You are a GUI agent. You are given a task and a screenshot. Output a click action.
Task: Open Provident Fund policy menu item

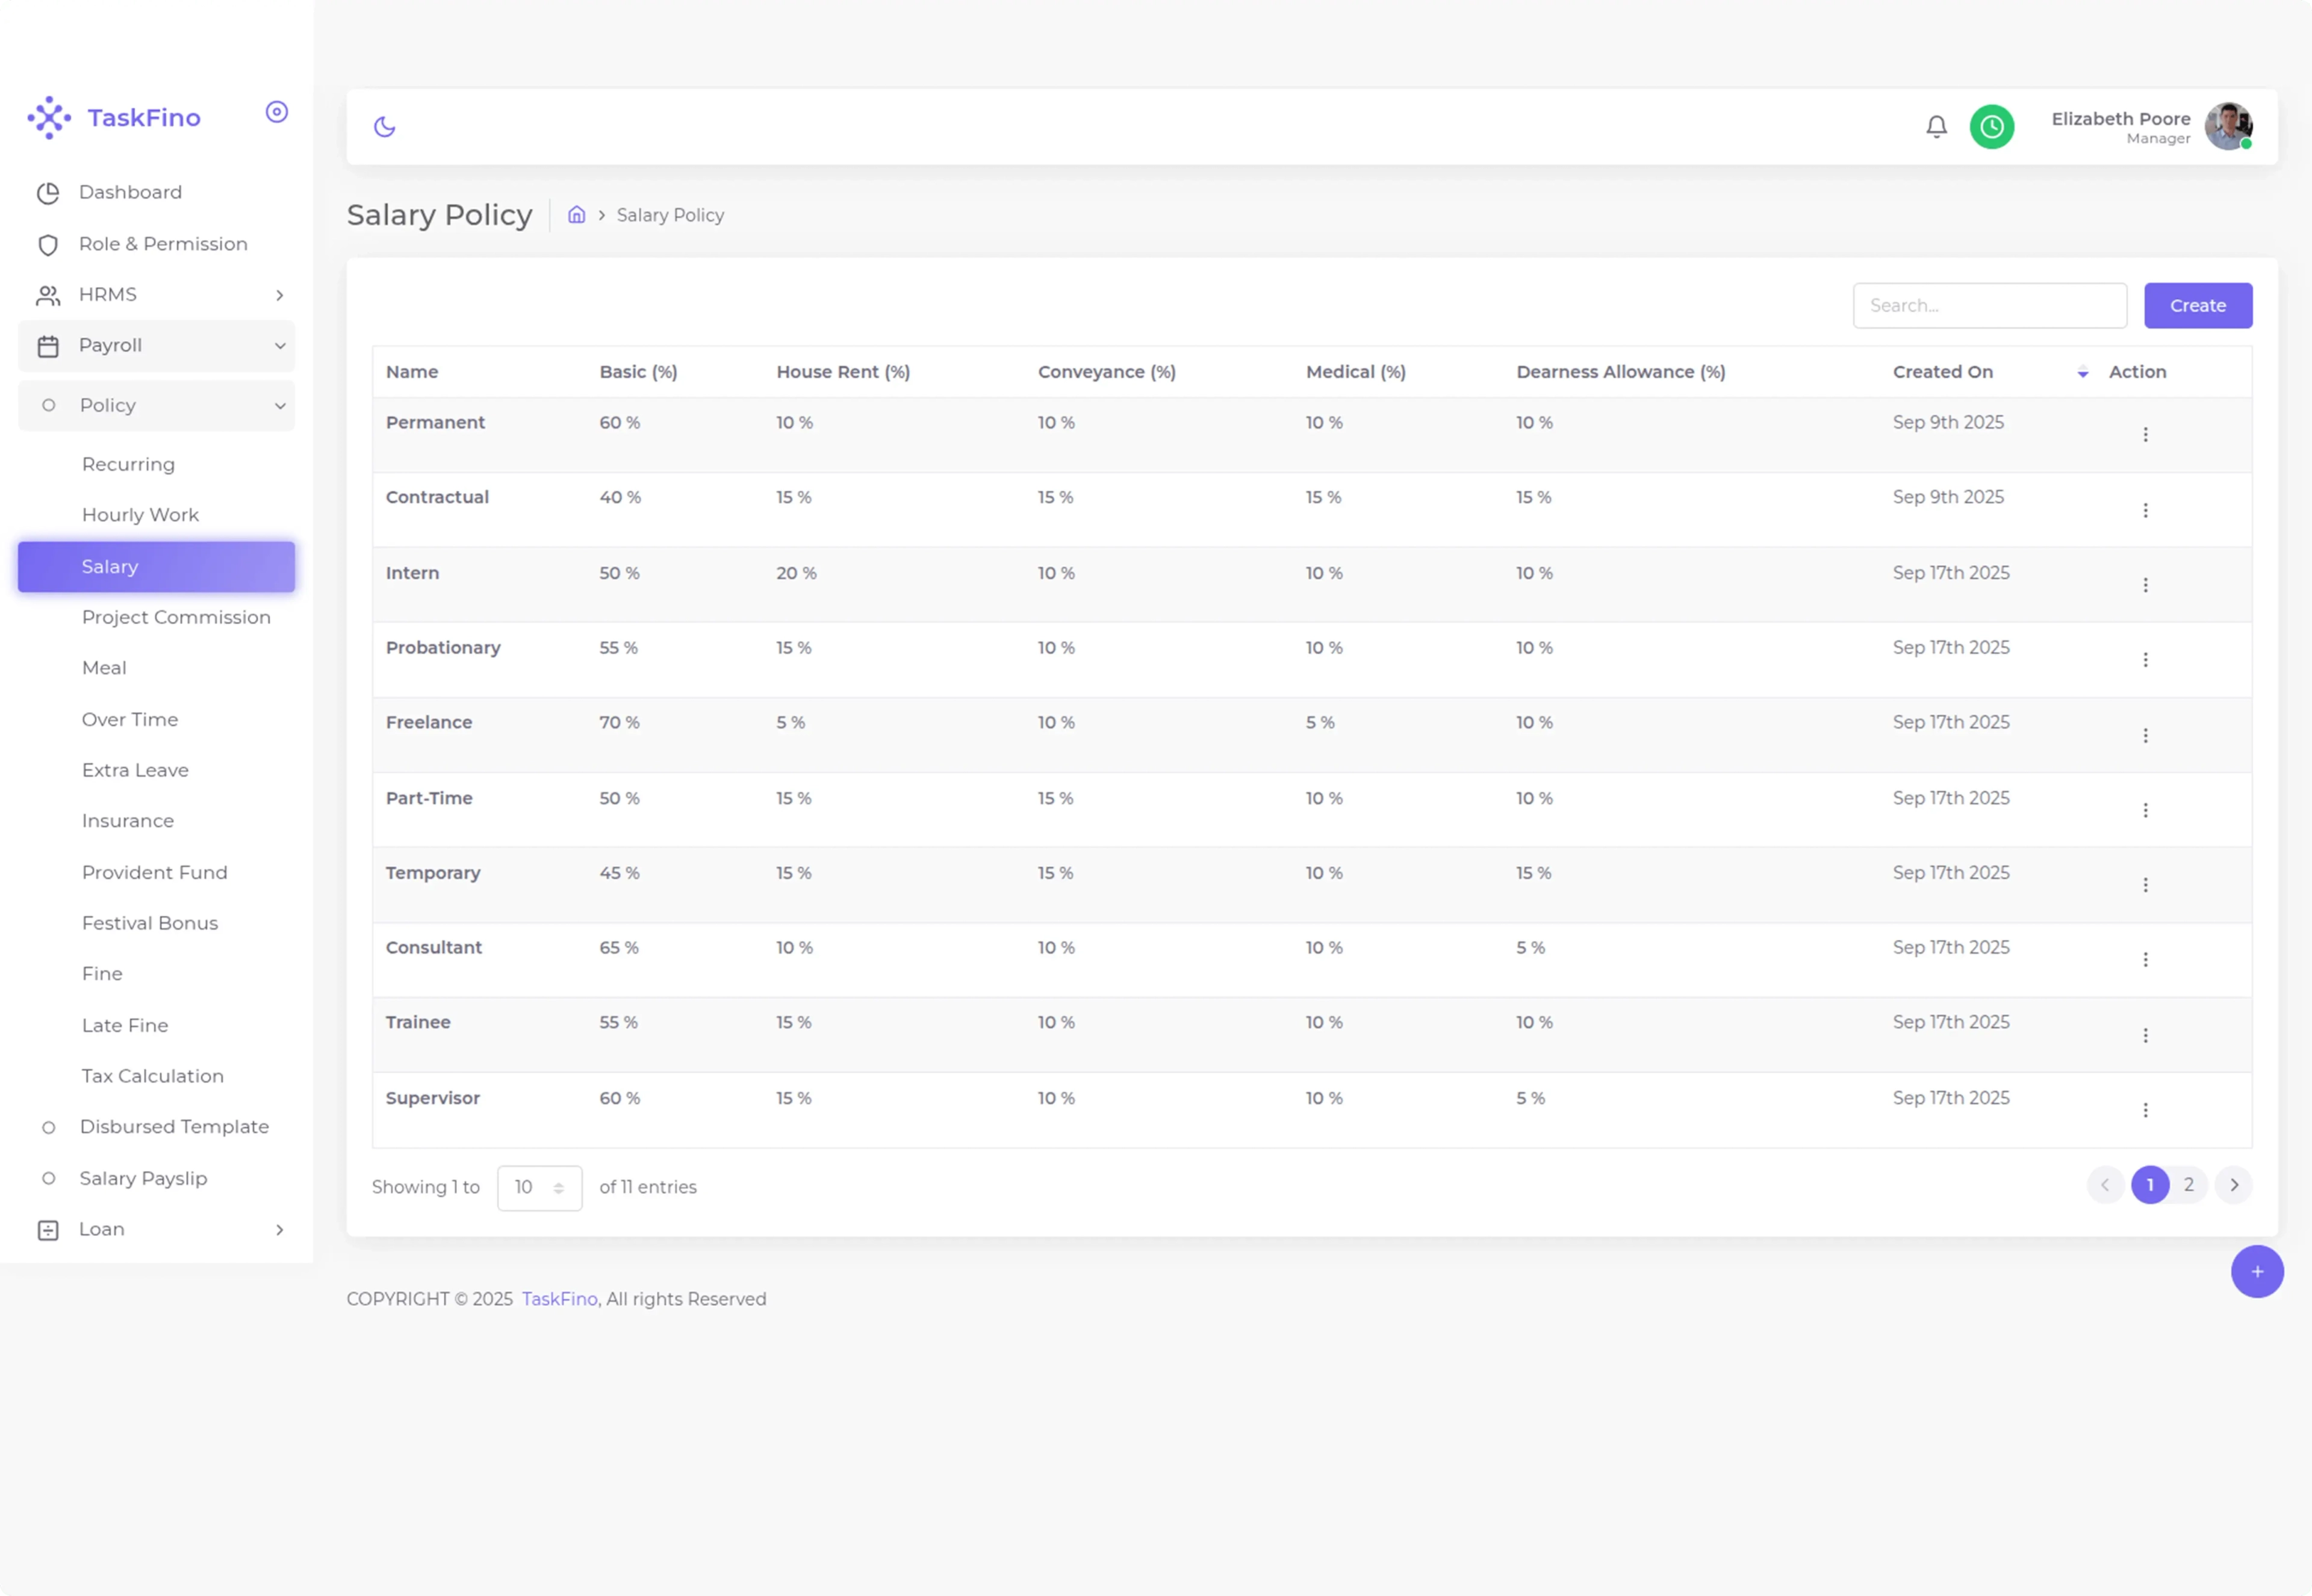tap(154, 873)
